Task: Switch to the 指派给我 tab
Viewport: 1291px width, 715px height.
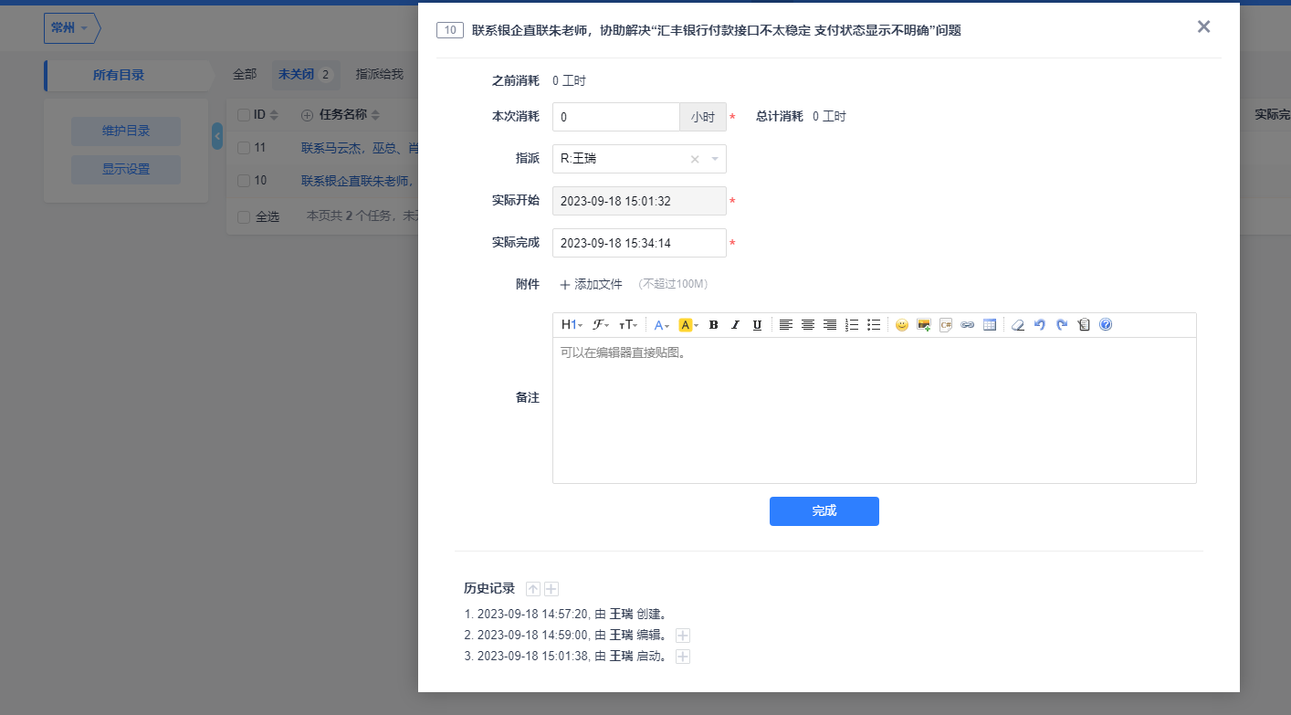Action: pos(379,74)
